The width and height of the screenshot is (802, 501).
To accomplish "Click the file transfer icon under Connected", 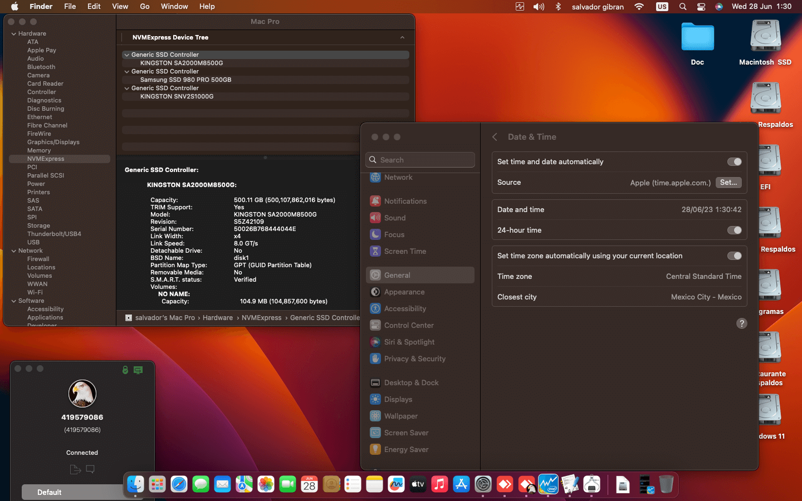I will click(75, 469).
